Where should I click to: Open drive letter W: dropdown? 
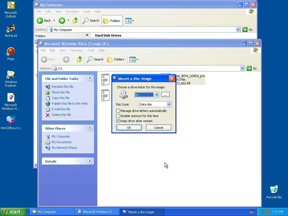click(x=156, y=94)
